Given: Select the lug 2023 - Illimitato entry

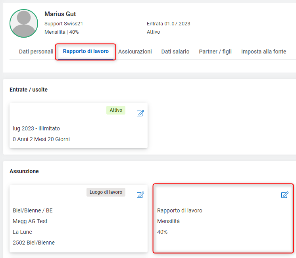Looking at the screenshot, I should click(x=36, y=128).
